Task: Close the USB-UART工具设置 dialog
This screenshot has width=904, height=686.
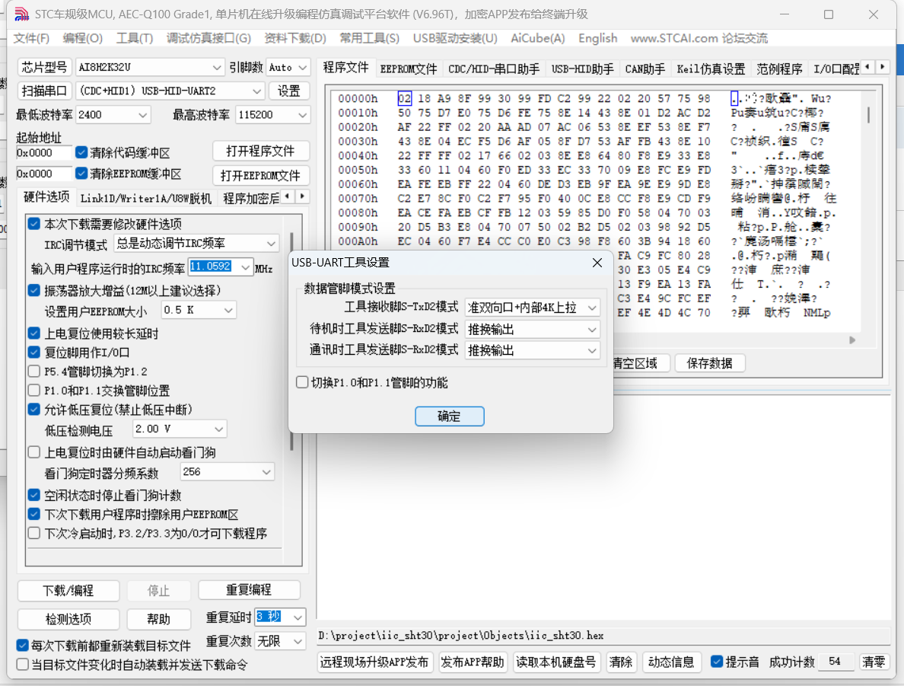Action: coord(597,263)
